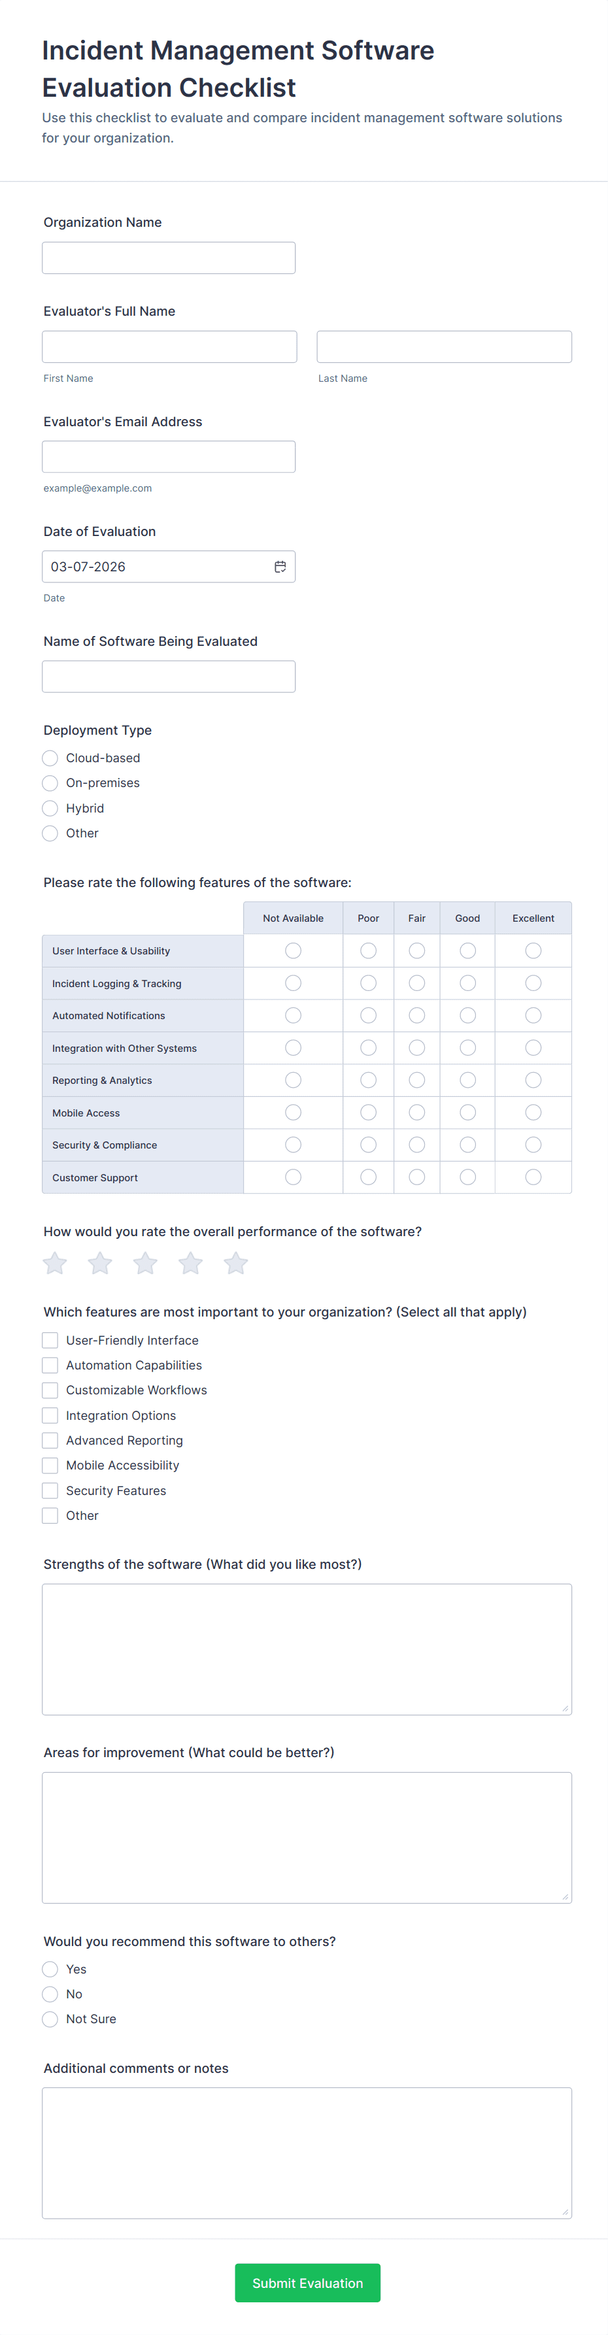Image resolution: width=608 pixels, height=2335 pixels.
Task: Rate overall performance three stars
Action: click(x=145, y=1263)
